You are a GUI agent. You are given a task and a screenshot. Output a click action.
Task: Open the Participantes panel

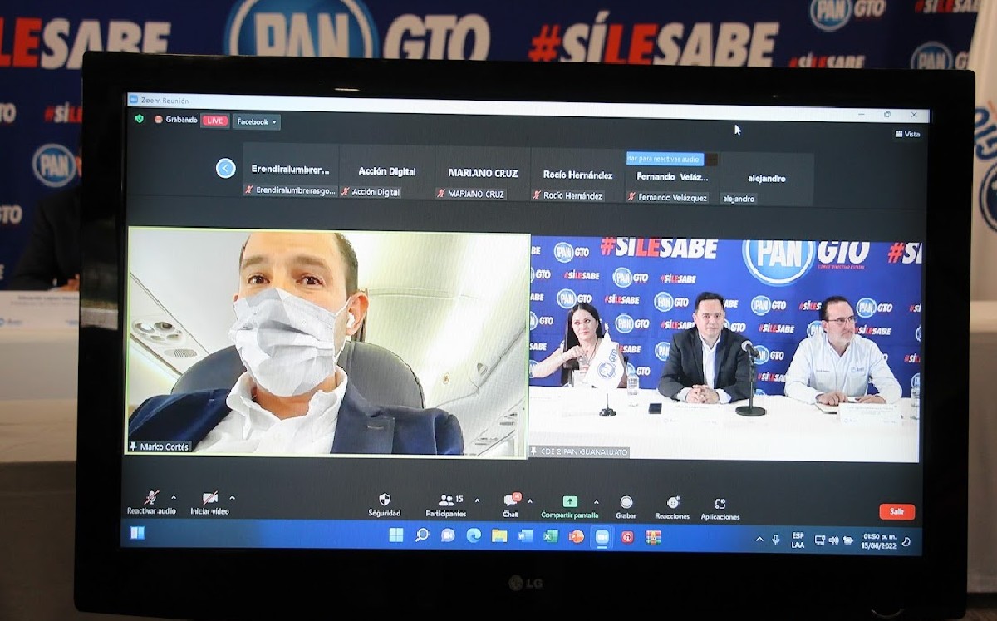(446, 505)
